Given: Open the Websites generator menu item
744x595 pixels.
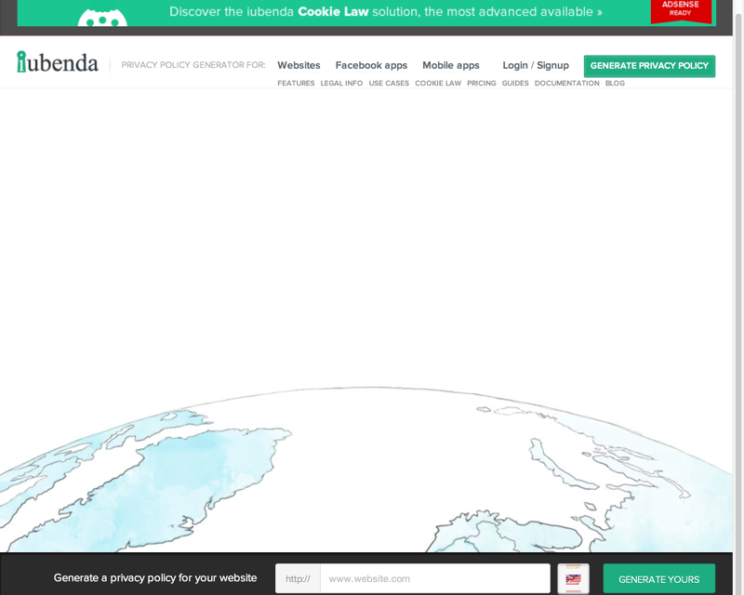Looking at the screenshot, I should pyautogui.click(x=299, y=65).
